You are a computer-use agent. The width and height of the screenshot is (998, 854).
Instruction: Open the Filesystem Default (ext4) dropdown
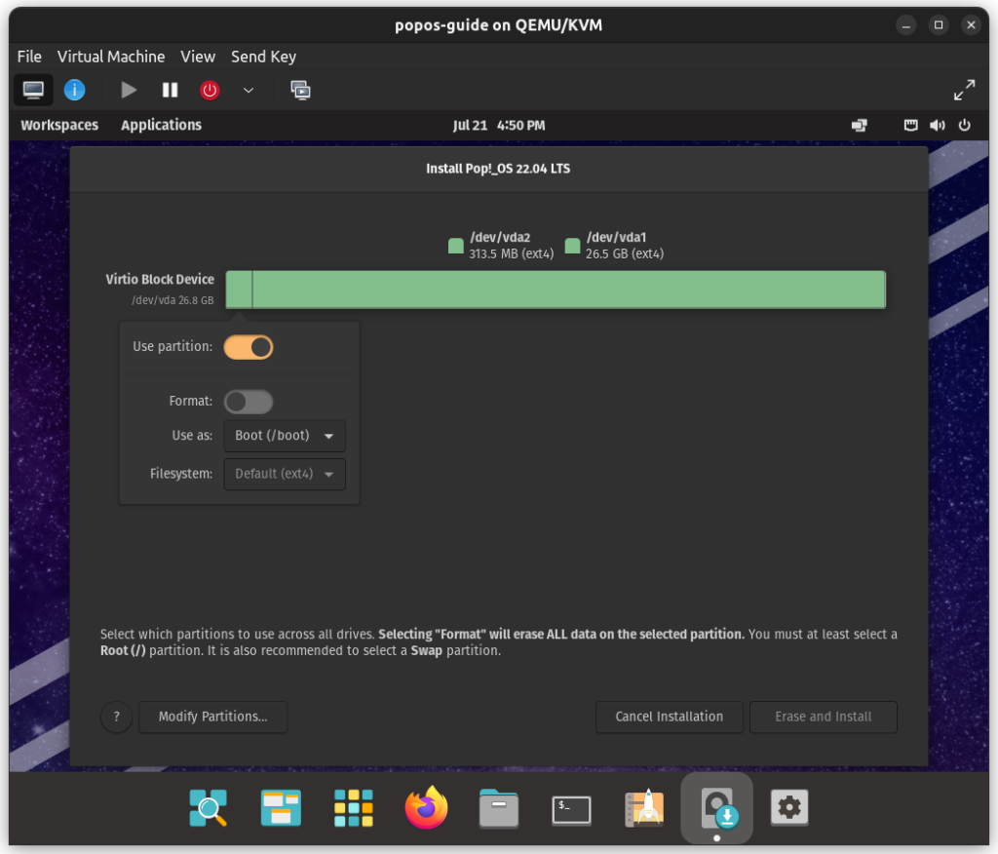[285, 474]
